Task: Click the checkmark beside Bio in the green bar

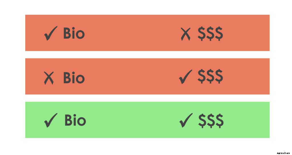Action: [51, 120]
